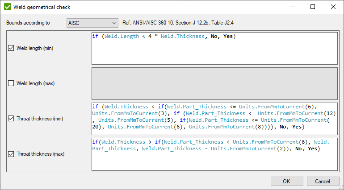Click the 'Throat thickness (max)' label text
This screenshot has width=344, height=190.
pos(40,154)
